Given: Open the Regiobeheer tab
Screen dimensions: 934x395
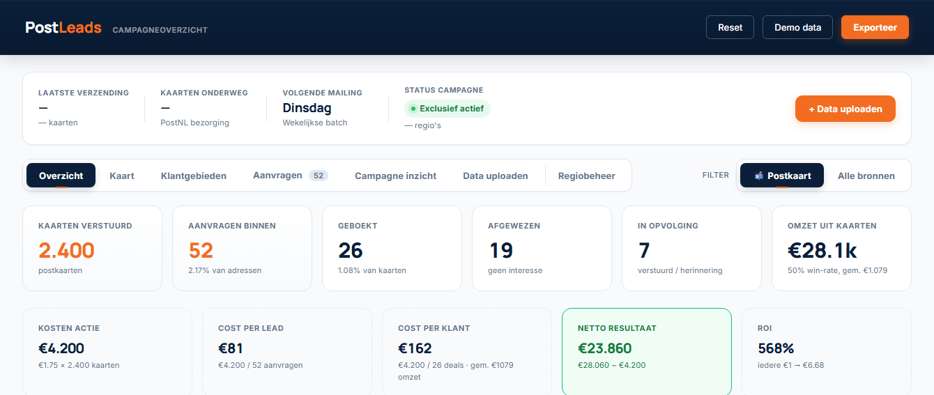Looking at the screenshot, I should (587, 176).
